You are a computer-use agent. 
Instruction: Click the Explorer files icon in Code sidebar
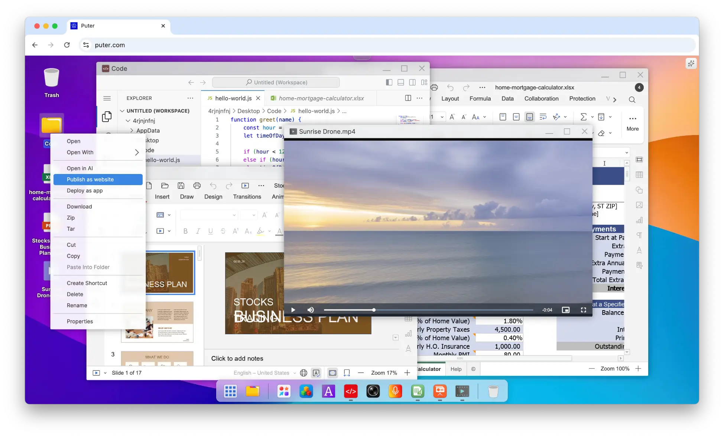pos(107,116)
